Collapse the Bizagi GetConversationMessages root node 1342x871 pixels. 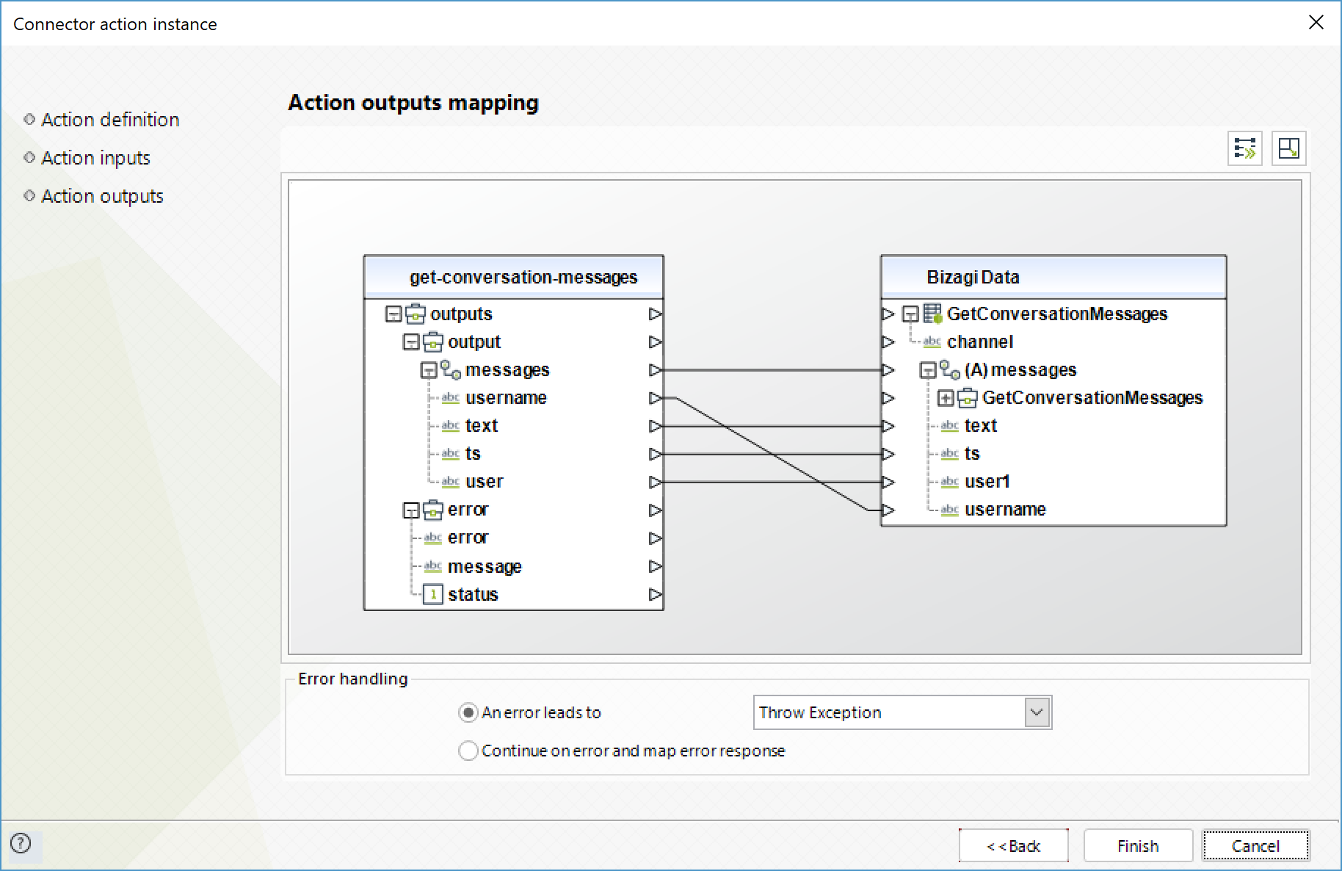point(910,314)
